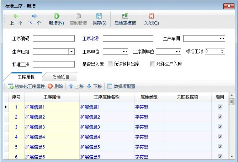The width and height of the screenshot is (238, 162).
Task: Open the 生产班组 lookup ellipsis button
Action: (72, 52)
